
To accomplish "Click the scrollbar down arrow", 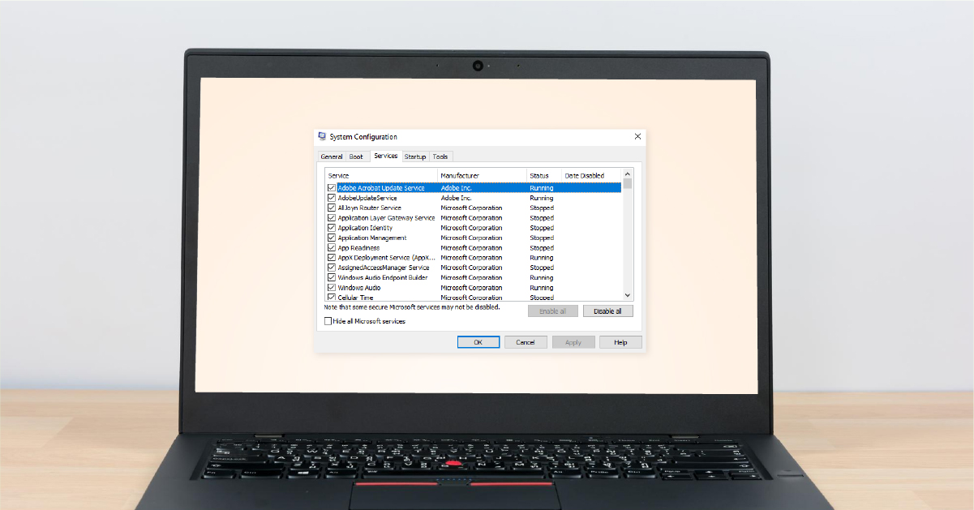I will pos(627,296).
